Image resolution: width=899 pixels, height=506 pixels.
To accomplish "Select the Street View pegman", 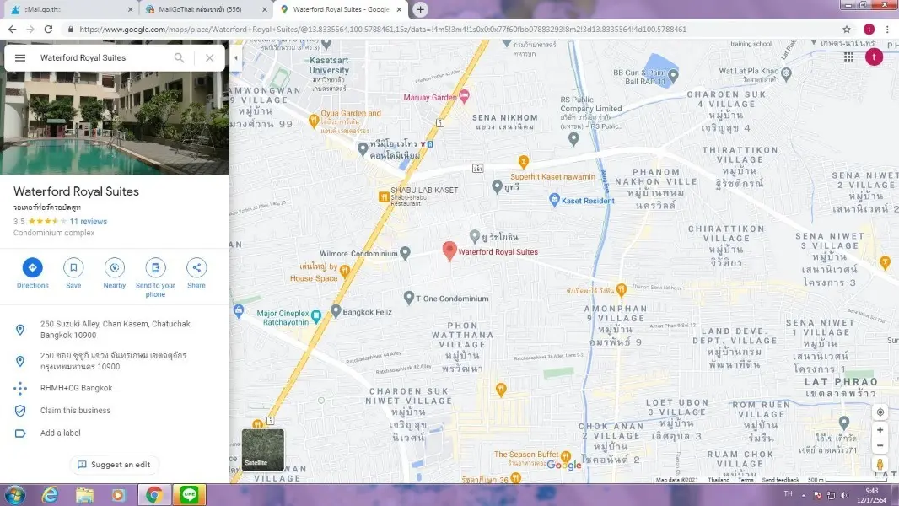I will click(880, 464).
